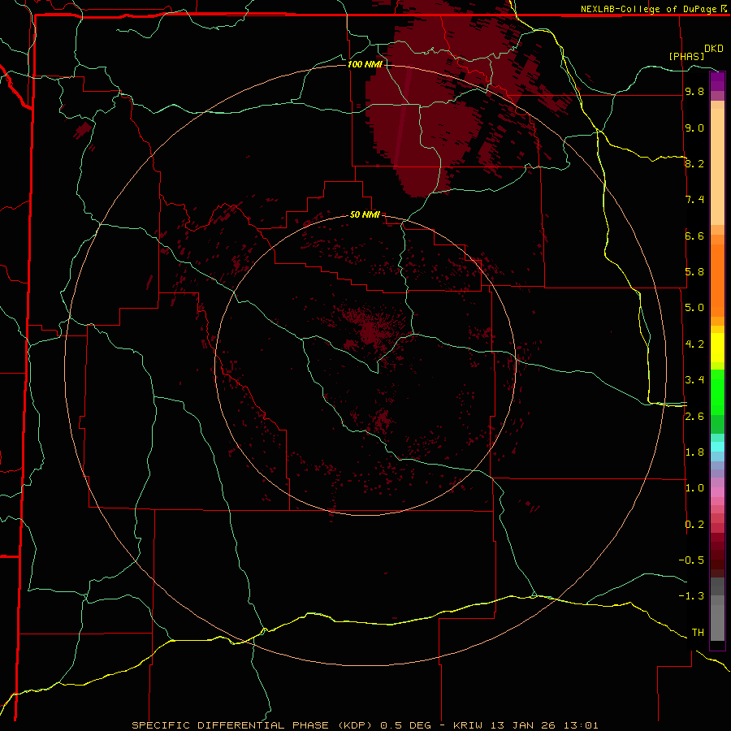The image size is (731, 731).
Task: Pick the purple segment at the color bar top
Action: pos(717,81)
